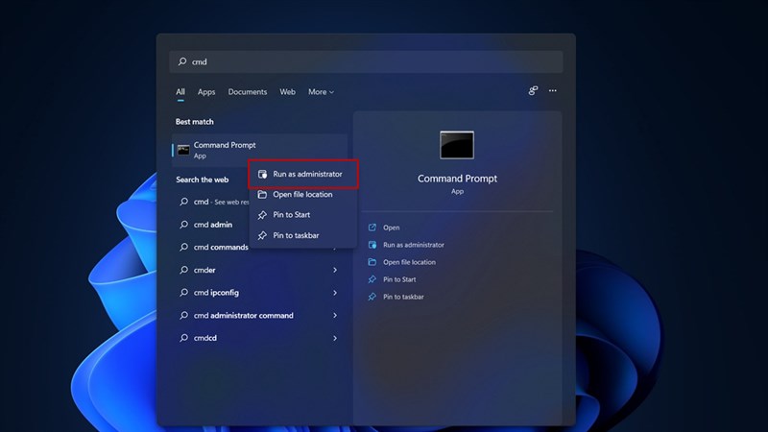Choose Pin to Start in context menu
The image size is (768, 432).
click(x=291, y=215)
